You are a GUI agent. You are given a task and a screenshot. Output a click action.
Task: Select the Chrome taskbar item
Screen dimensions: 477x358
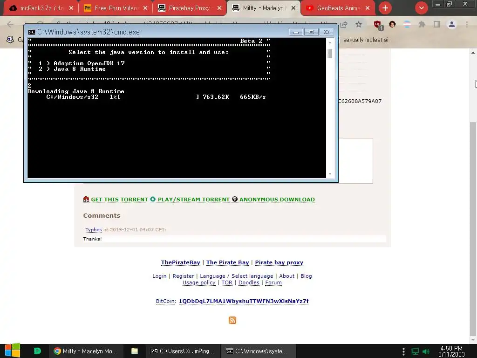(x=85, y=351)
